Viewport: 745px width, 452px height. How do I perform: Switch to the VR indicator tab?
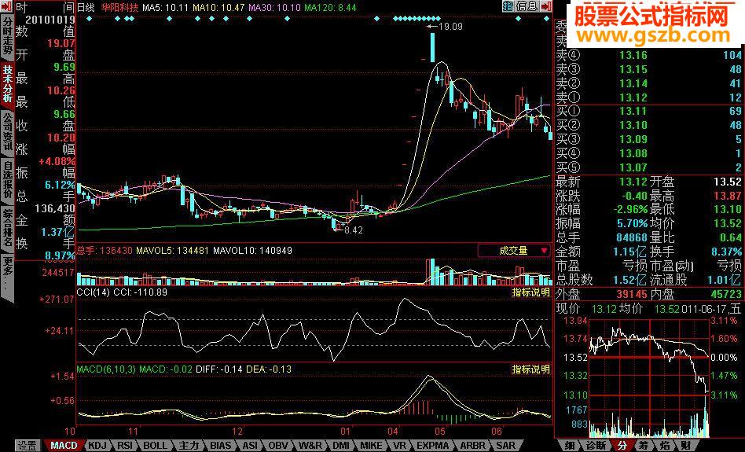pos(399,446)
